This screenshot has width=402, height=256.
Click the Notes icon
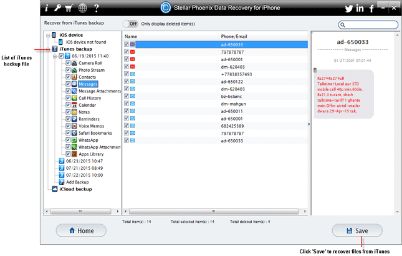point(74,112)
